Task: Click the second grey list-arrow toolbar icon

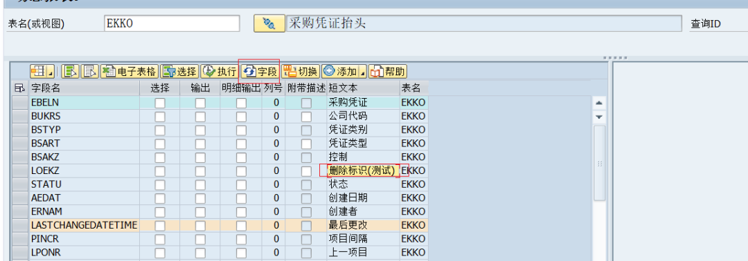Action: pos(89,72)
